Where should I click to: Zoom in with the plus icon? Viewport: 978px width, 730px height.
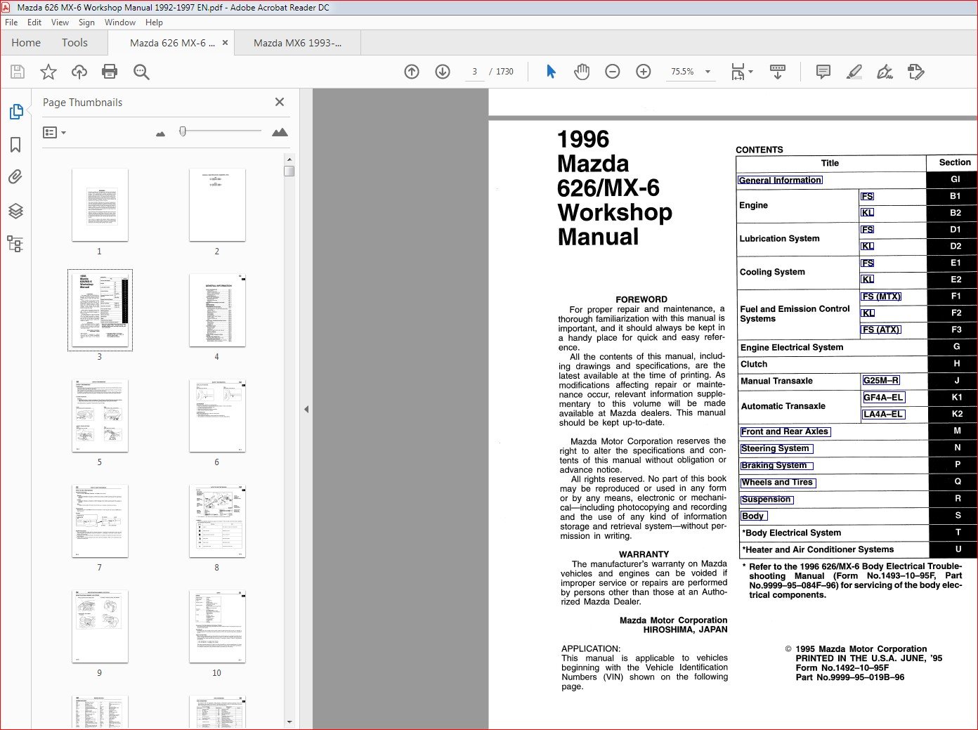(x=644, y=72)
